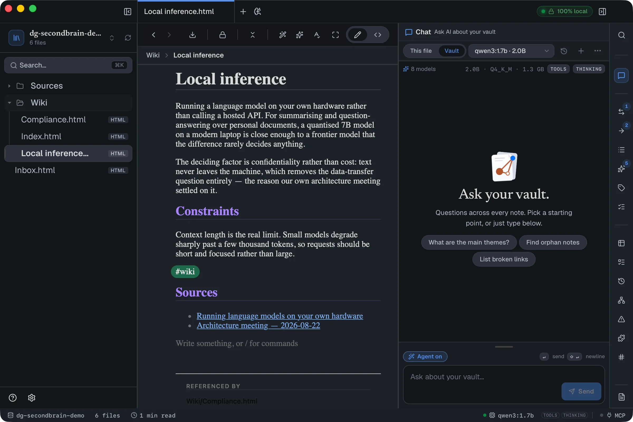This screenshot has width=633, height=422.
Task: Open settings gear in sidebar footer
Action: 31,397
